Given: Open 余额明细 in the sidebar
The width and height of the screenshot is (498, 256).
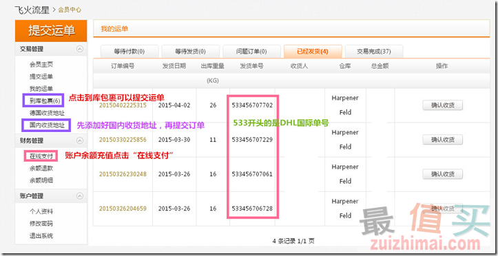Looking at the screenshot, I should (41, 180).
